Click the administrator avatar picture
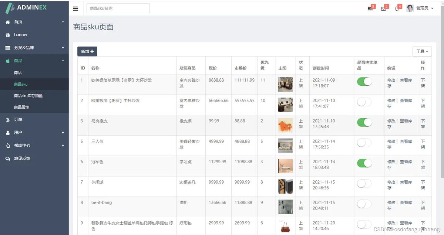The image size is (444, 235). point(410,8)
